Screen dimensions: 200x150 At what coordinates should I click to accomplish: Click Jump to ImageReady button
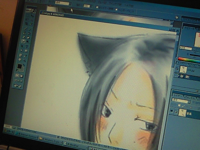coord(18,86)
